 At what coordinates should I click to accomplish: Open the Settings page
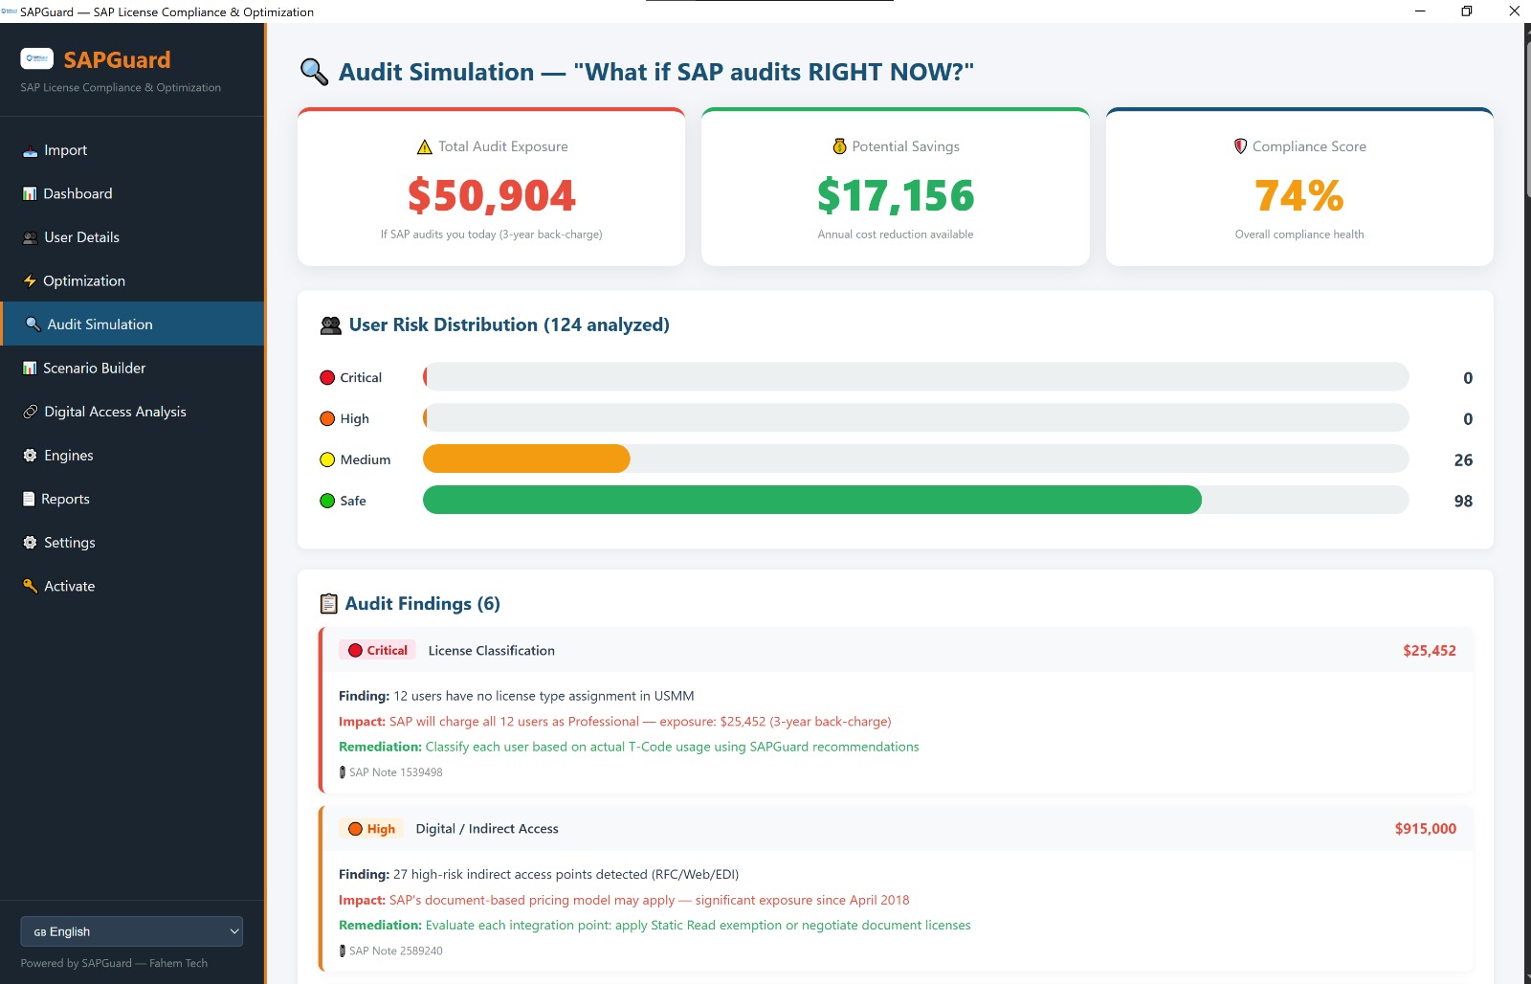132,543
